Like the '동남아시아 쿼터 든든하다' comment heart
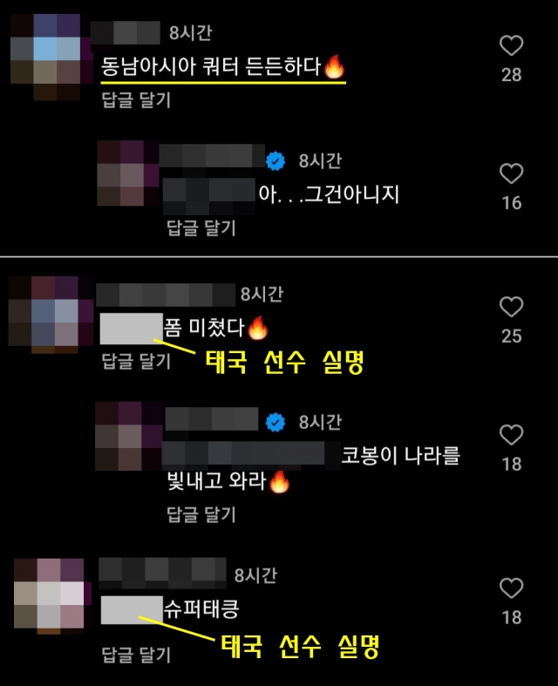 click(511, 45)
